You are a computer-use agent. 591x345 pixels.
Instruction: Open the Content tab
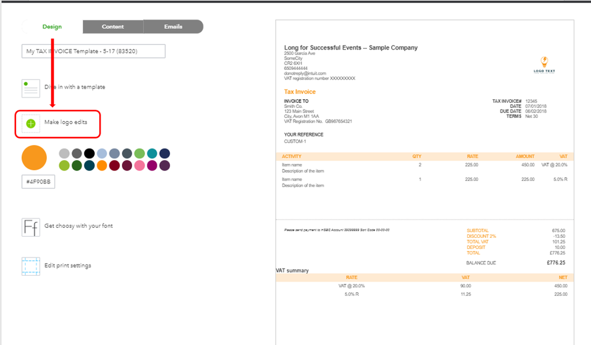(x=113, y=27)
